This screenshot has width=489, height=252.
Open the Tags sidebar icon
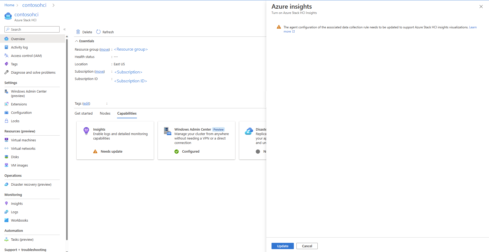tap(7, 64)
